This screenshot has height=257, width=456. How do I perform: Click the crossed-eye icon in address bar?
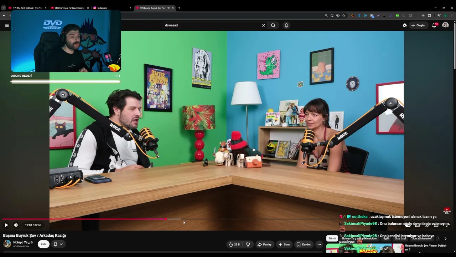pyautogui.click(x=338, y=16)
